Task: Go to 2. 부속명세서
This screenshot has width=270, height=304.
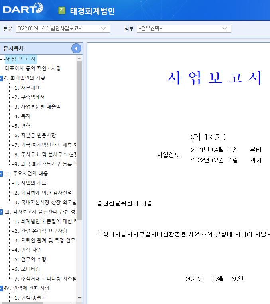Action: [30, 97]
